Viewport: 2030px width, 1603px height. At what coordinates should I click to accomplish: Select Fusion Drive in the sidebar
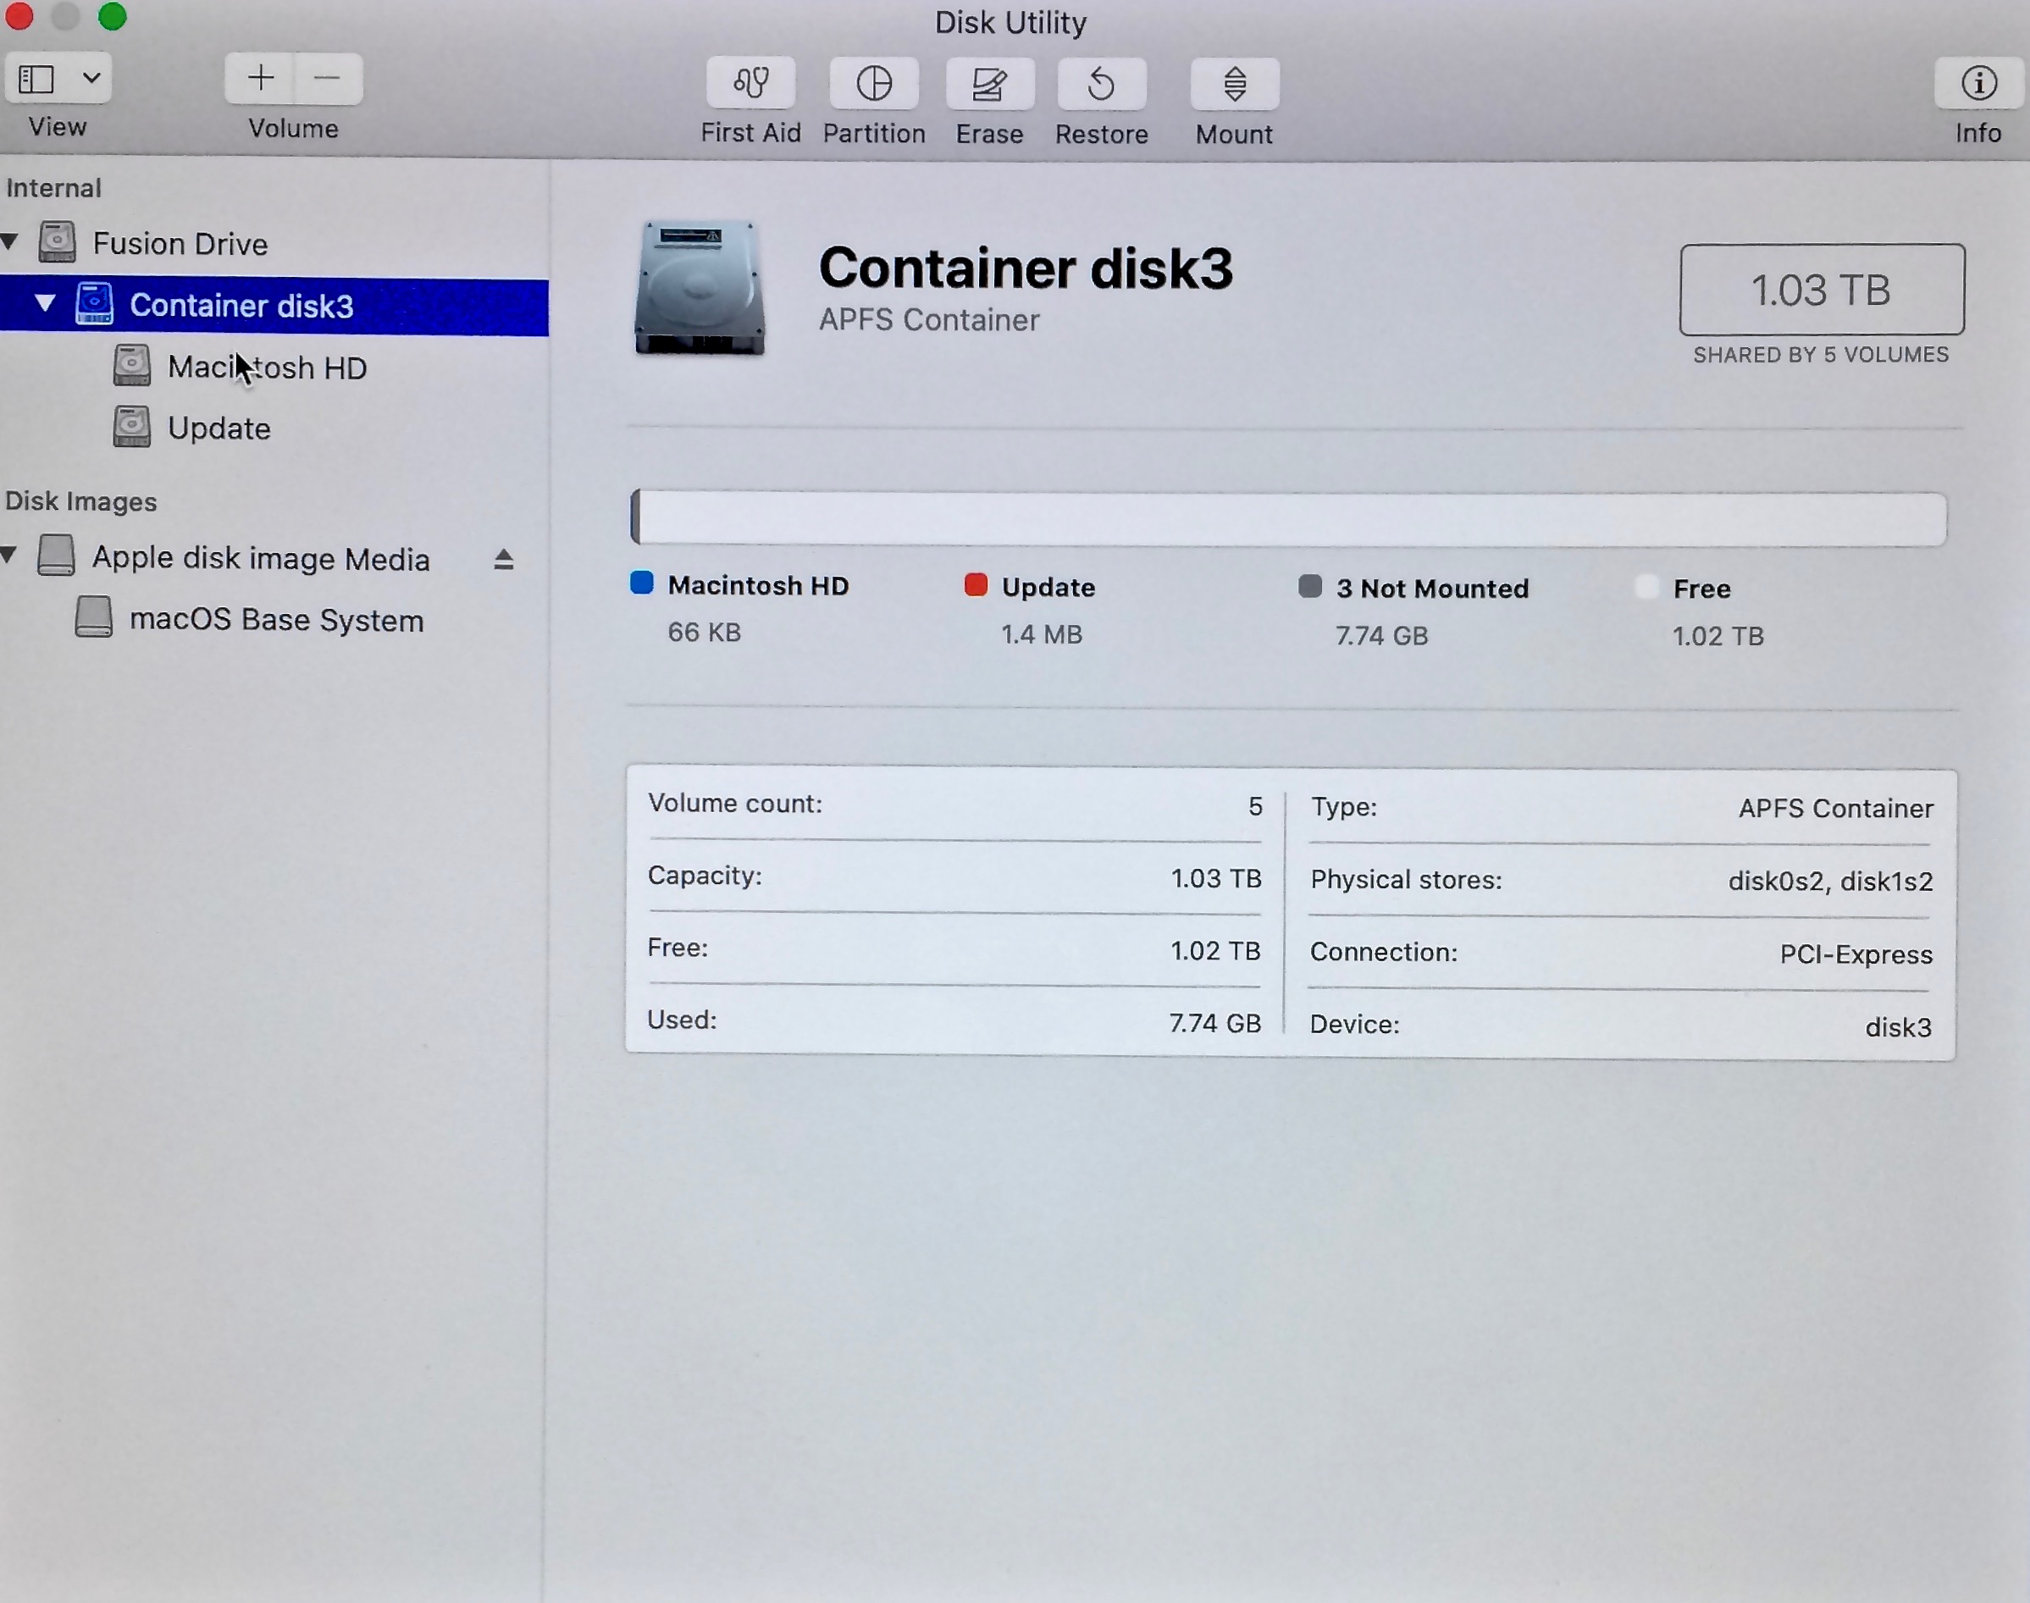click(180, 244)
